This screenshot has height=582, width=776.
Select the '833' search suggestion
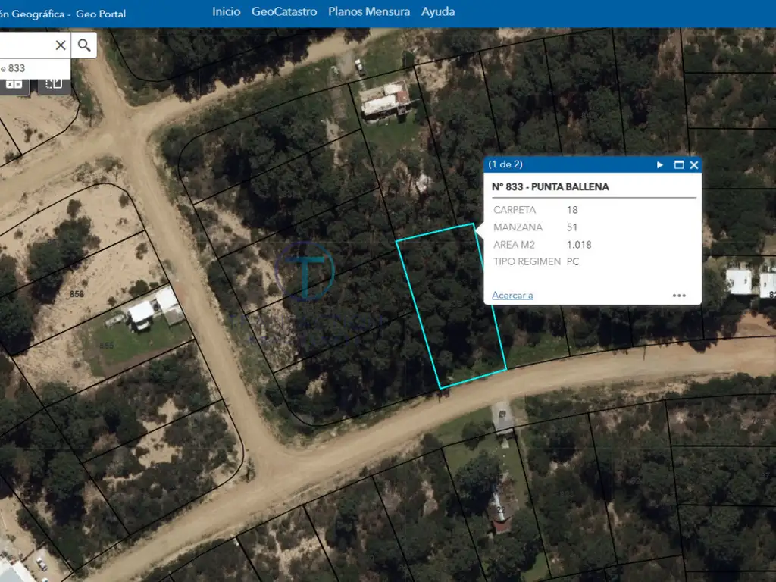15,68
